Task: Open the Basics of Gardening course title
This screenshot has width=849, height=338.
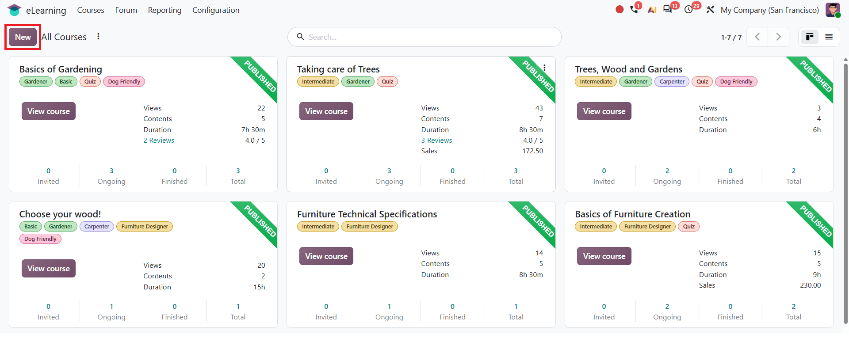Action: point(61,69)
